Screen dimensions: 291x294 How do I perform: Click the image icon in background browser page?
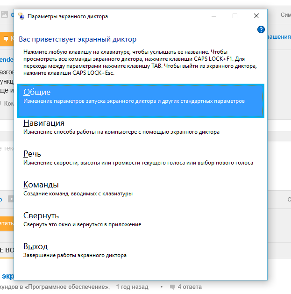pyautogui.click(x=4, y=14)
